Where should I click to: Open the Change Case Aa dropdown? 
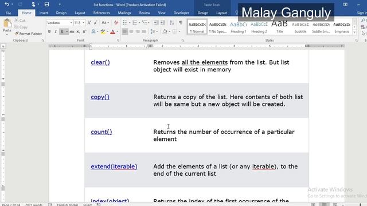coord(105,23)
